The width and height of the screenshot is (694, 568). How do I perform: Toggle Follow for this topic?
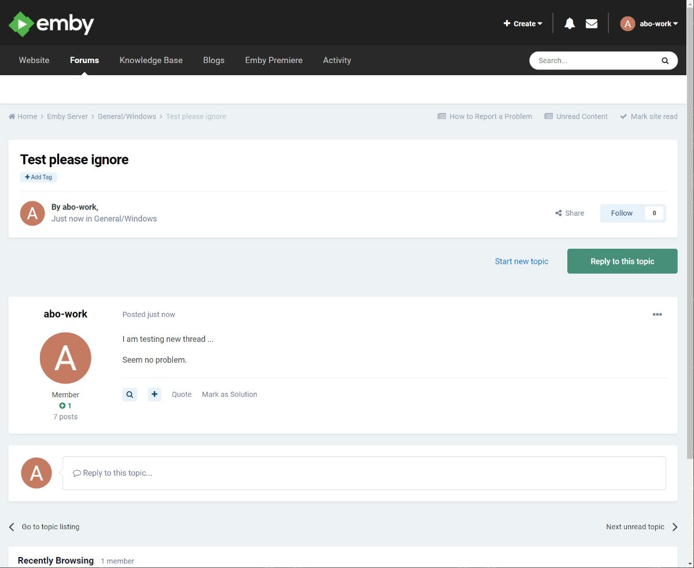(x=622, y=213)
